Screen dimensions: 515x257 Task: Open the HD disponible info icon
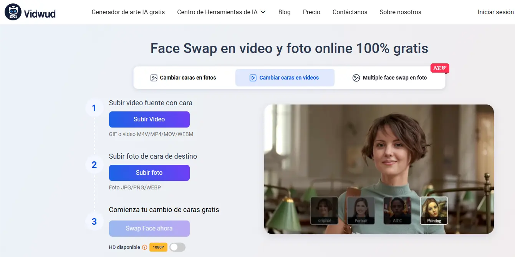[x=144, y=247]
